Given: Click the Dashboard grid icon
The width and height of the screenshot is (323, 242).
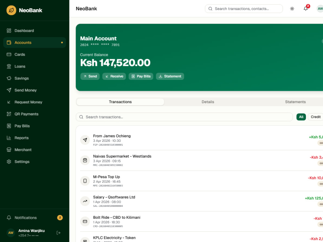Looking at the screenshot, I should pos(9,31).
